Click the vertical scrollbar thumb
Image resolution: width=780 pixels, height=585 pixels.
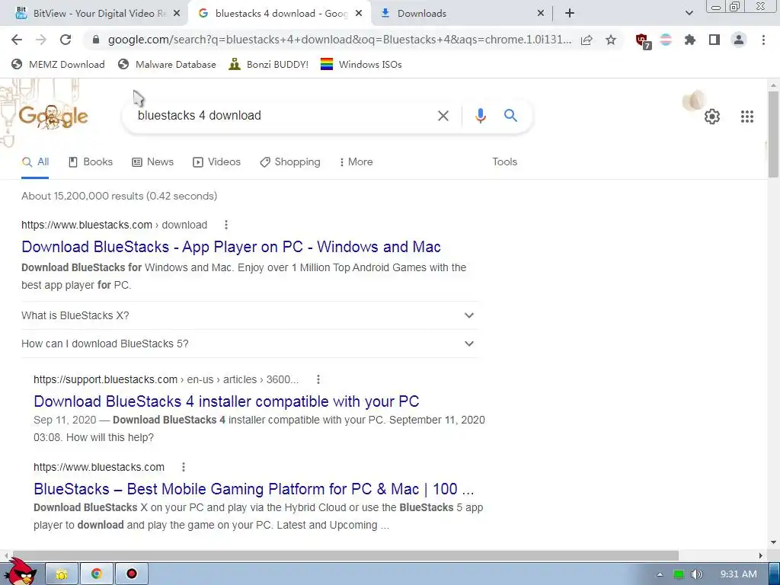point(772,134)
